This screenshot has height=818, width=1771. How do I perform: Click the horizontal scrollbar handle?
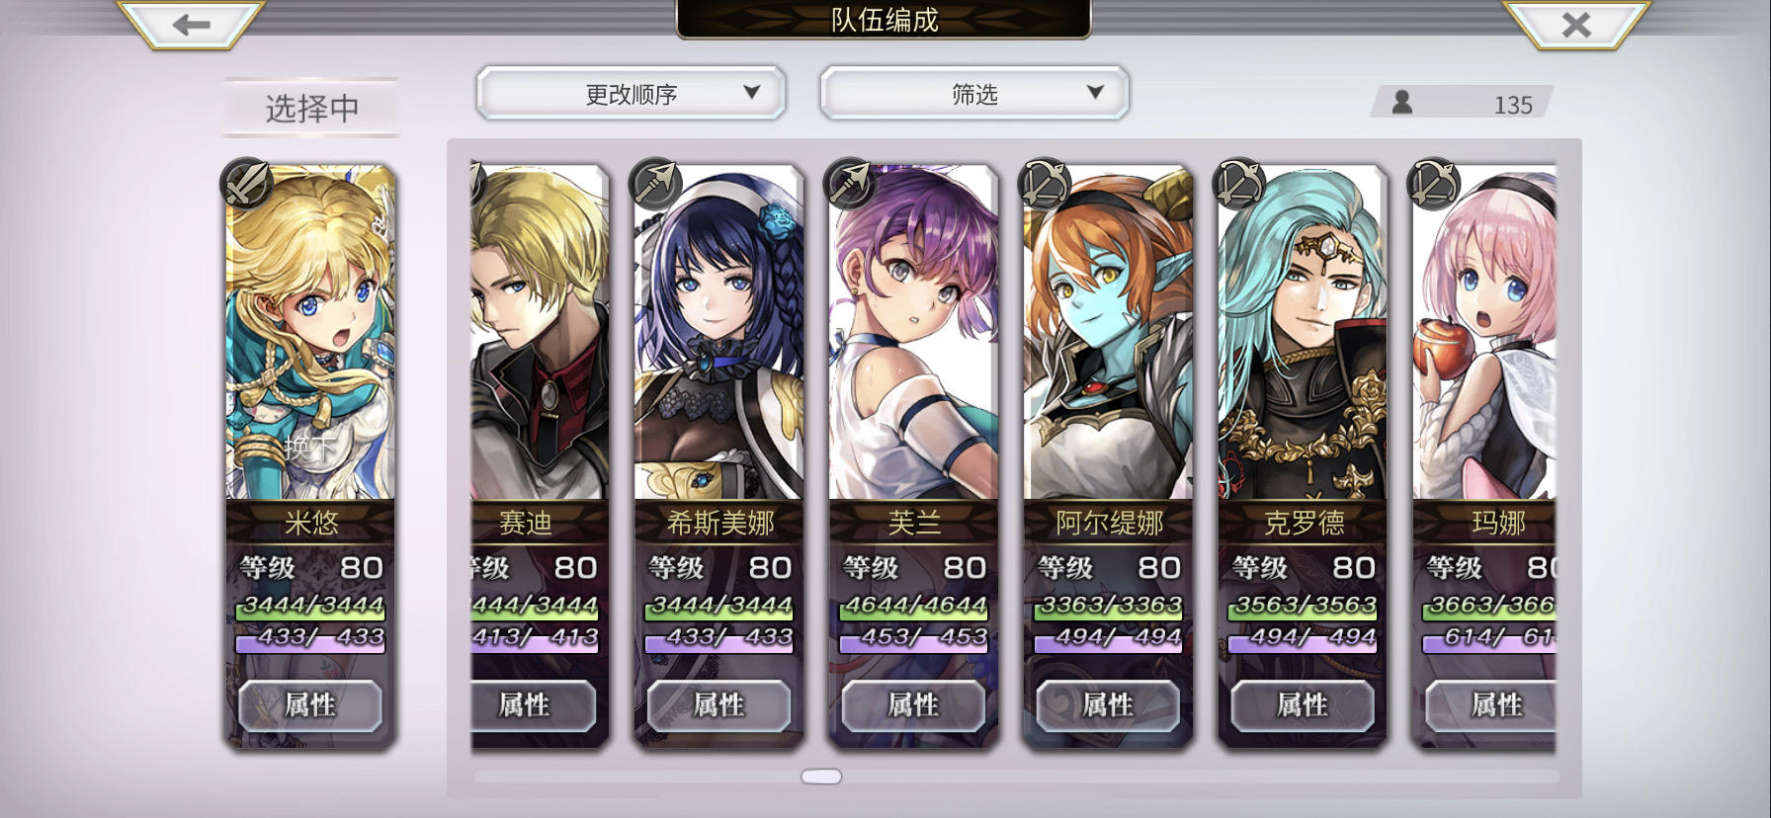point(821,777)
